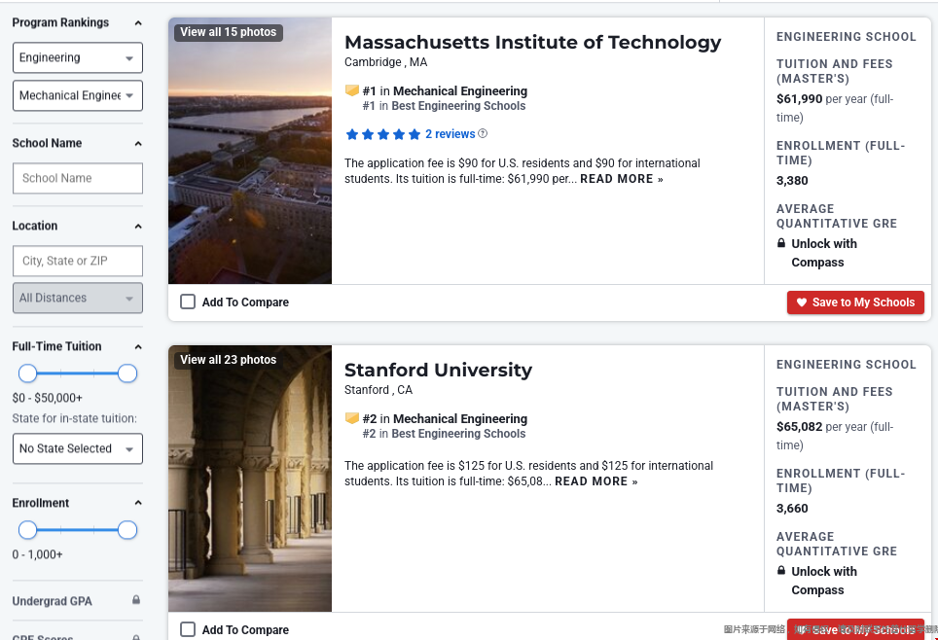Click Stanford's Unlock with Compass lock icon

[781, 571]
